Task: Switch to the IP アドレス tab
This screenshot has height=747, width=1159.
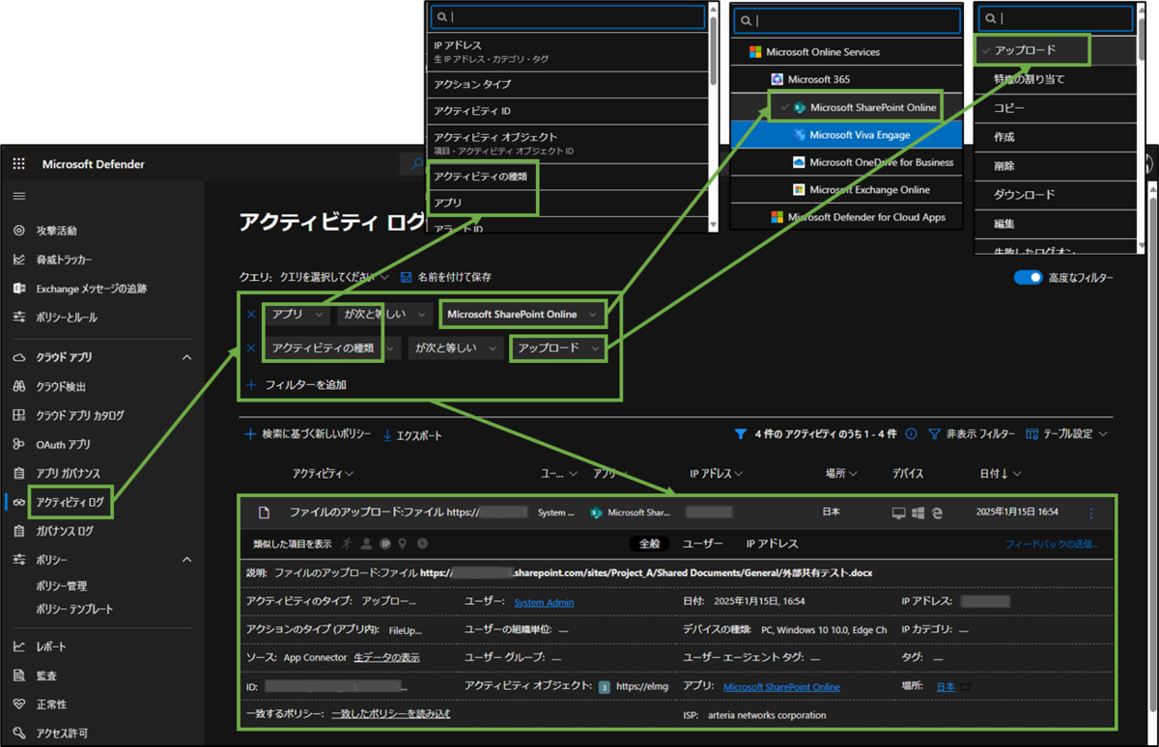Action: [772, 543]
